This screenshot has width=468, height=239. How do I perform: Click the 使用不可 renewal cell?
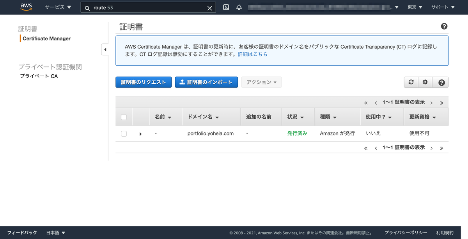[x=419, y=133]
